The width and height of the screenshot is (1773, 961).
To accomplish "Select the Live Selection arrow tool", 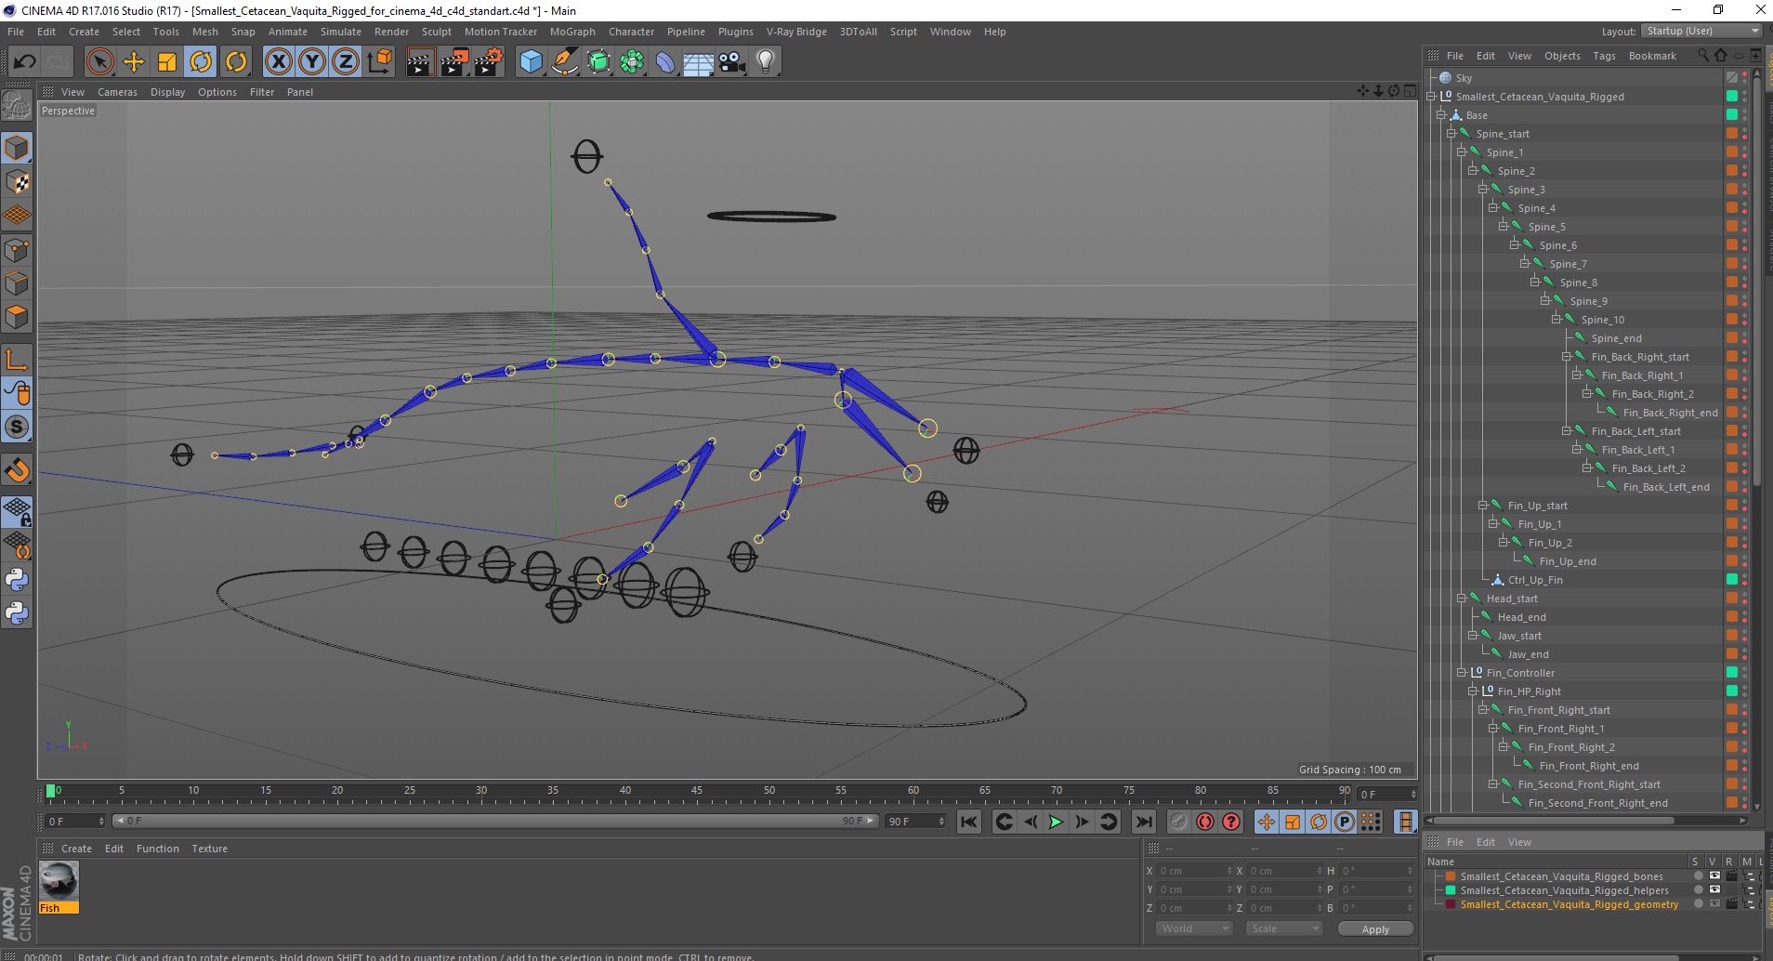I will click(x=99, y=61).
